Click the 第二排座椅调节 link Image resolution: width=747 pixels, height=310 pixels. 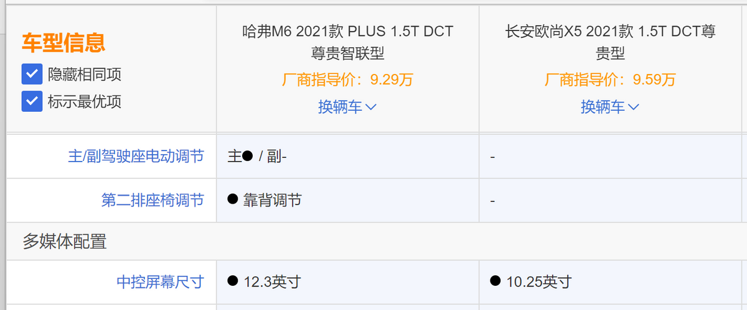pos(153,200)
